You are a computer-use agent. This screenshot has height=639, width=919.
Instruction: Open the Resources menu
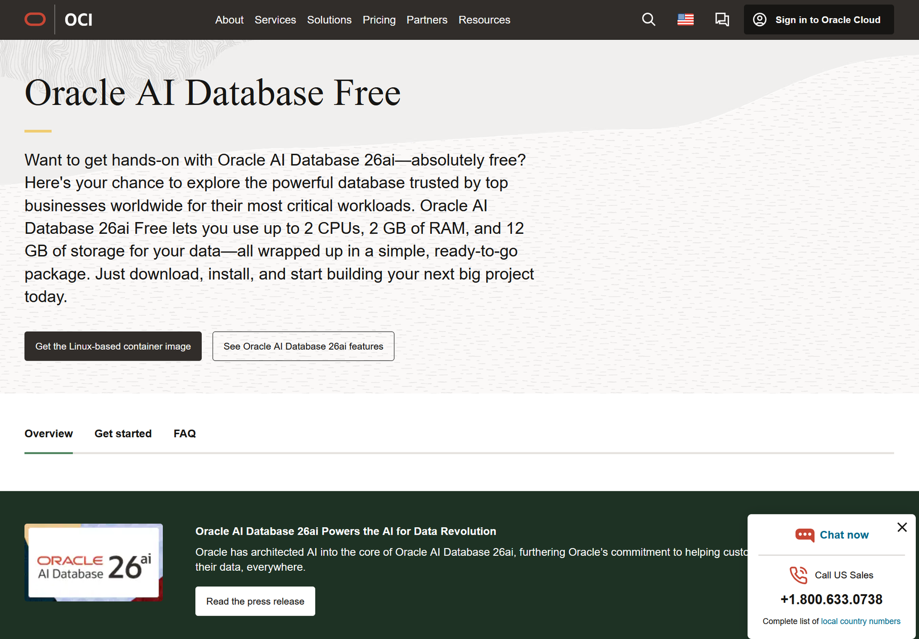(484, 20)
